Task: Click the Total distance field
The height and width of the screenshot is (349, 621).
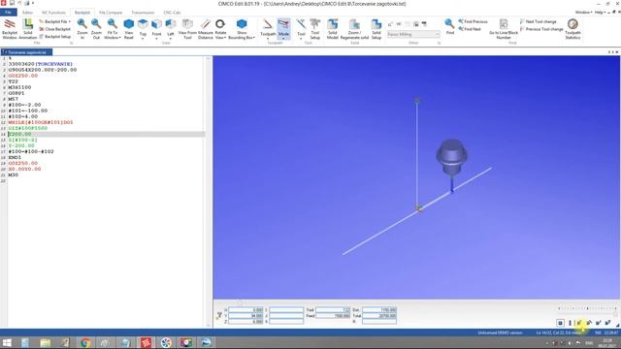Action: [x=379, y=316]
